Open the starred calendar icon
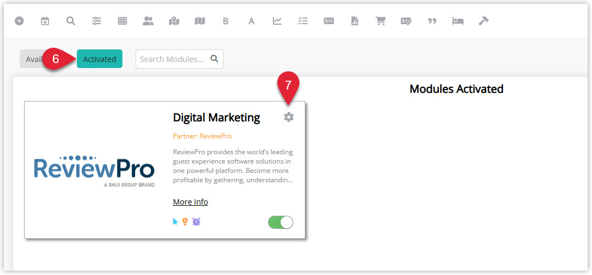The height and width of the screenshot is (275, 592). [45, 21]
